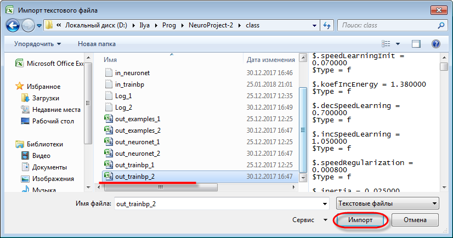The height and width of the screenshot is (238, 453).
Task: Open 'Видео' library
Action: coord(36,156)
